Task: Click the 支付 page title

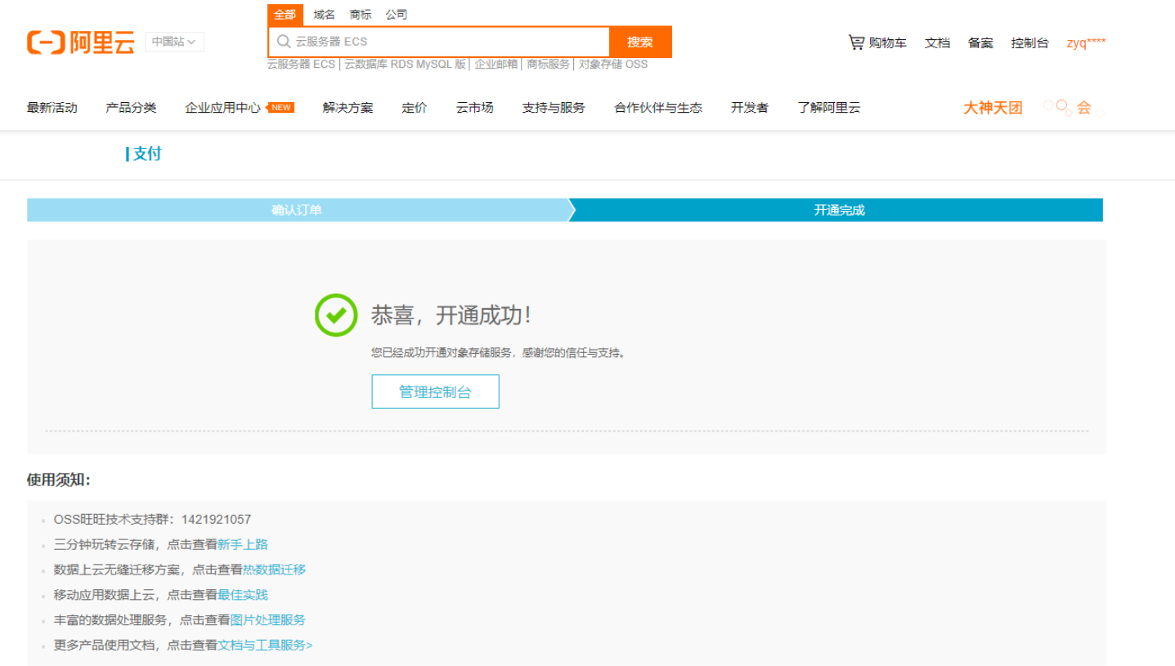Action: pos(146,154)
